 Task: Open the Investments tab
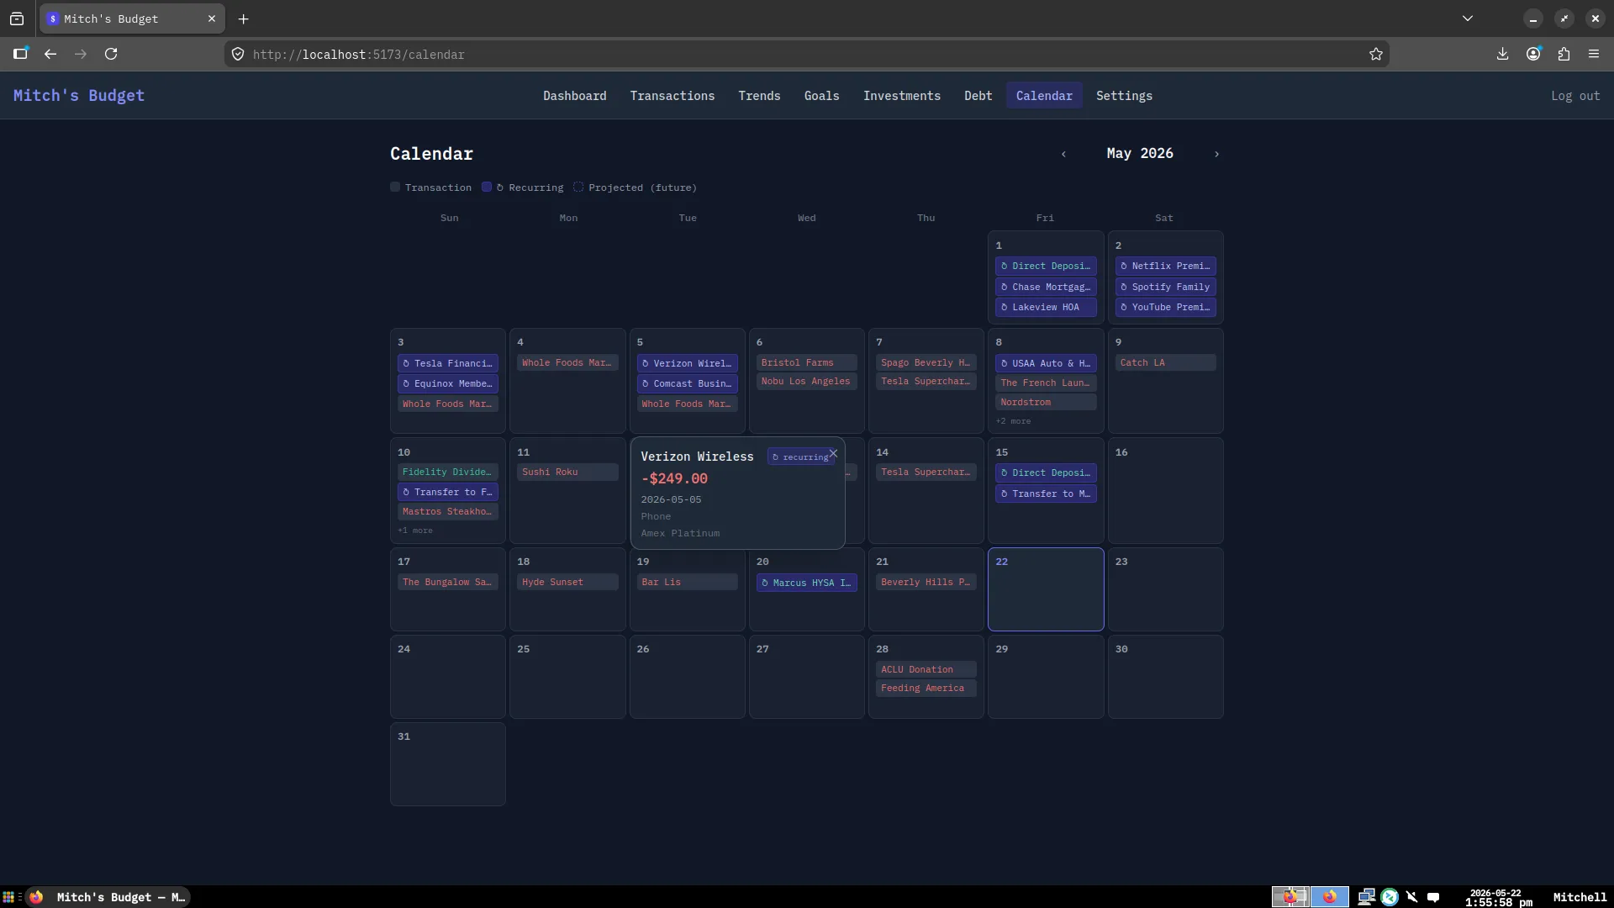point(901,96)
